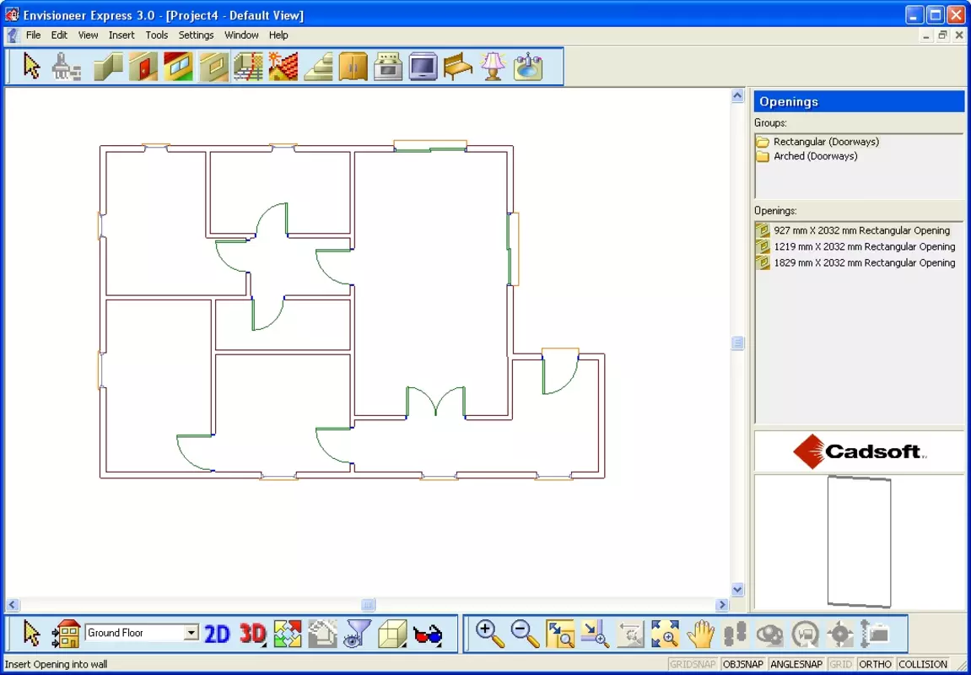971x675 pixels.
Task: Toggle GRID in status bar
Action: coord(840,665)
